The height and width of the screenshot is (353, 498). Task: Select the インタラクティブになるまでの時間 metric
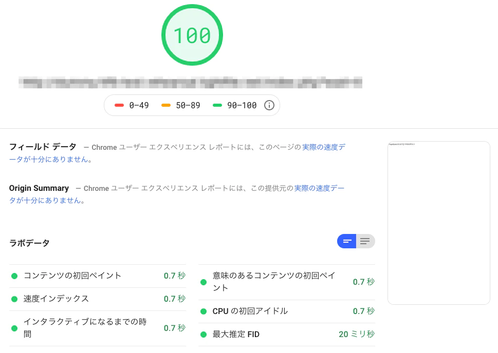[x=98, y=328]
